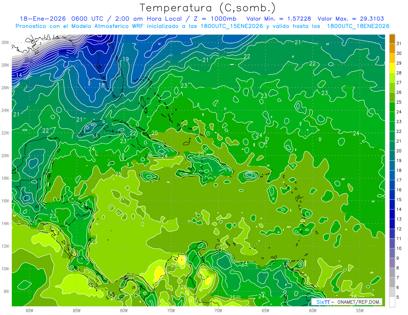Click the "30N" latitude axis label
408x315 pixels.
(5, 42)
